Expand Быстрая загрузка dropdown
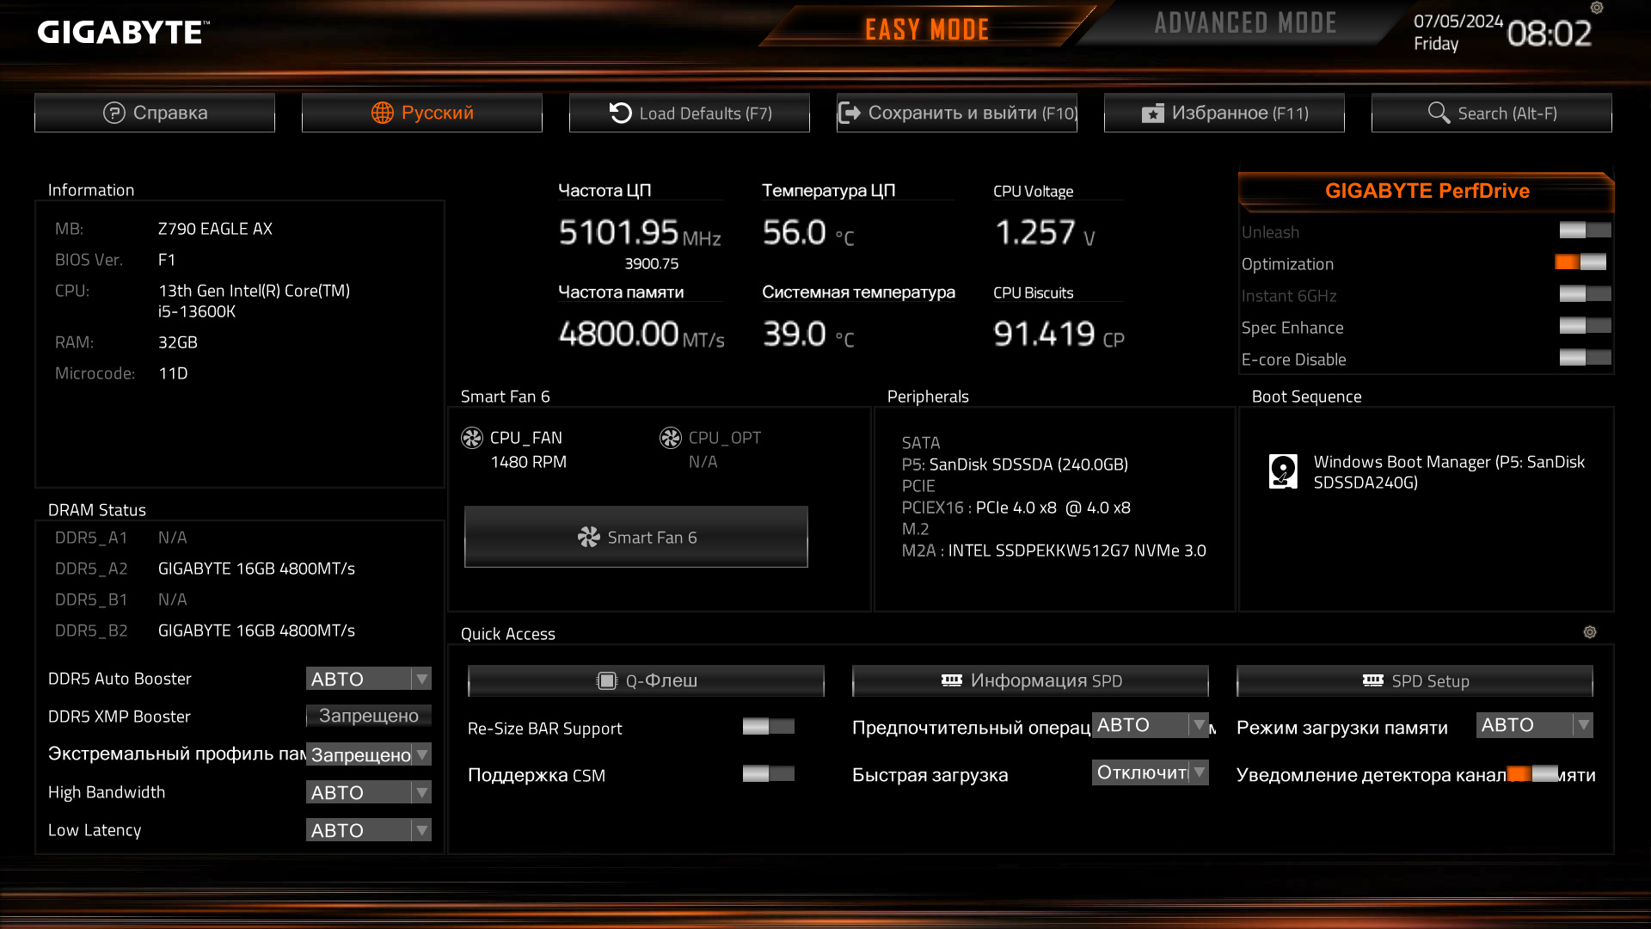The image size is (1651, 929). 1150,772
